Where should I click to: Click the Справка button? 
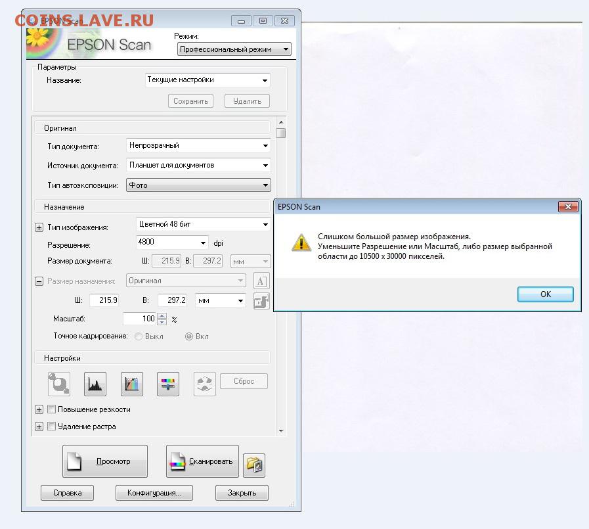point(67,493)
